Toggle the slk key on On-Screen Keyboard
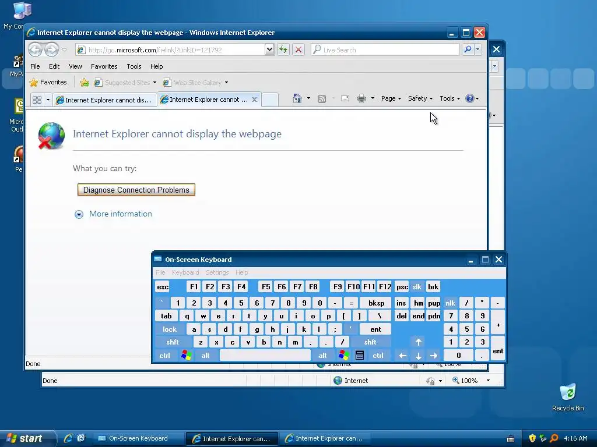This screenshot has height=447, width=597. point(417,286)
